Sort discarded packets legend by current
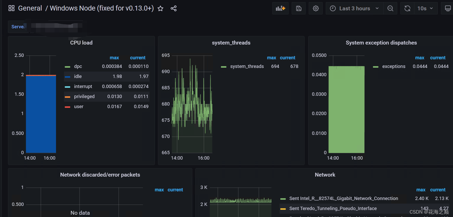The width and height of the screenshot is (453, 217). (x=175, y=190)
